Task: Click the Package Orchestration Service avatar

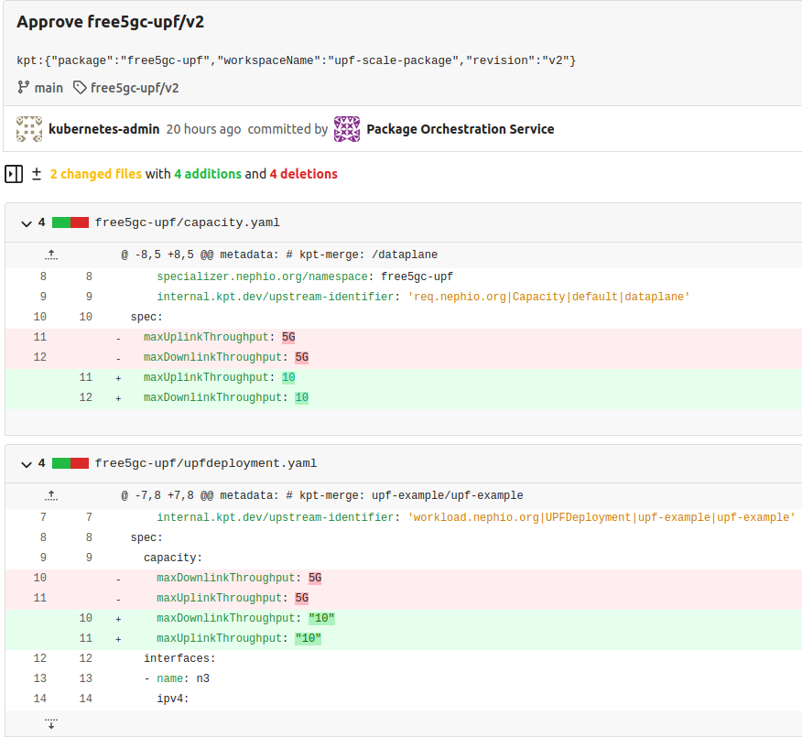Action: coord(346,129)
